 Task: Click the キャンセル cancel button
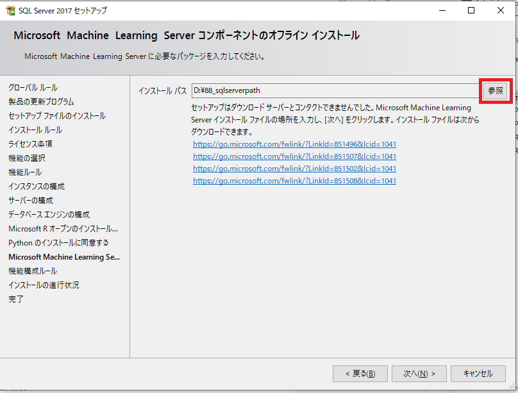tap(478, 374)
